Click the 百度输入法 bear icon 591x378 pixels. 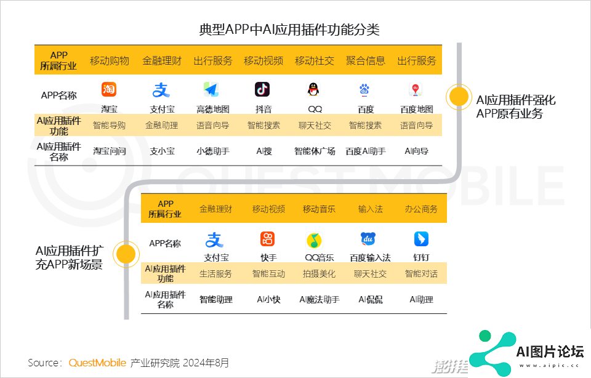pos(368,238)
